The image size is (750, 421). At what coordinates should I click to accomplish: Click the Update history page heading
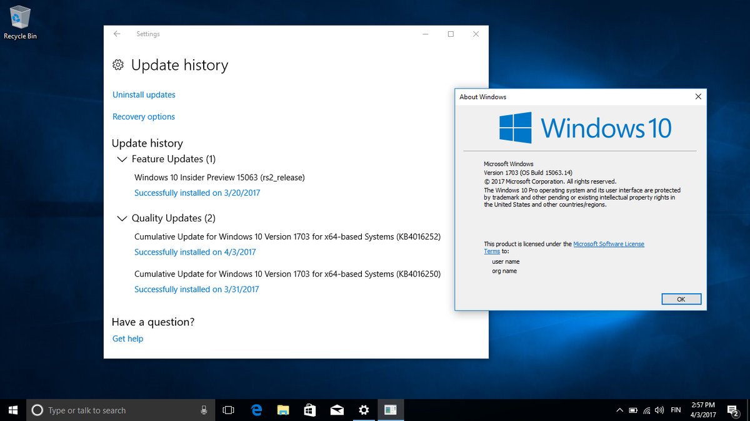(x=179, y=65)
